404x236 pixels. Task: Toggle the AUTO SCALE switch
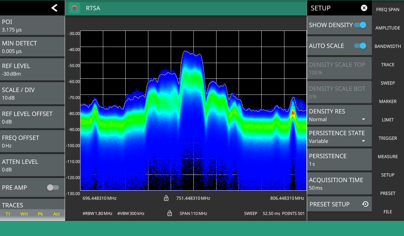[x=360, y=46]
